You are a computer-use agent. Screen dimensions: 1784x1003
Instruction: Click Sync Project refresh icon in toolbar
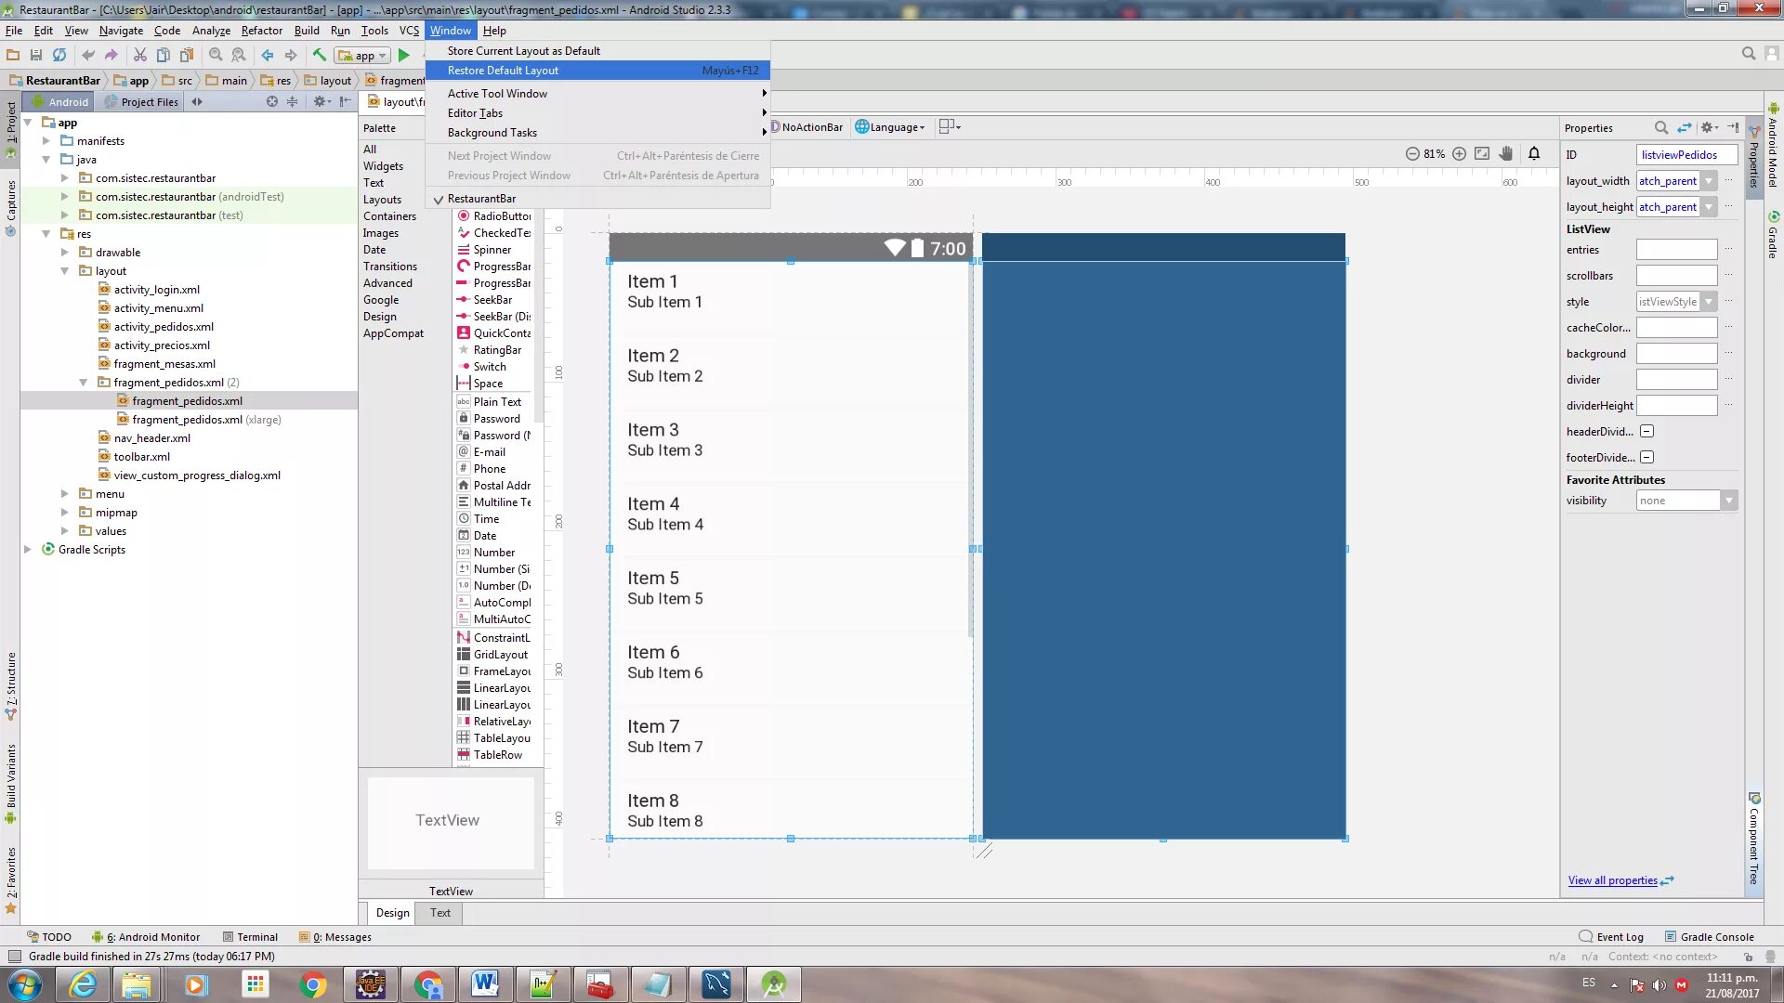tap(59, 56)
